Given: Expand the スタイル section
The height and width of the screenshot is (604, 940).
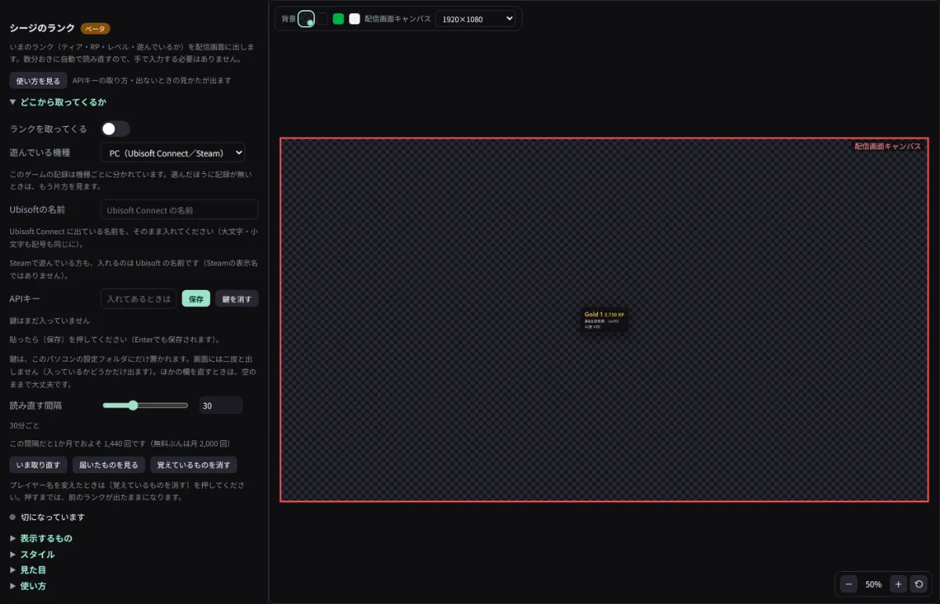Looking at the screenshot, I should click(32, 554).
